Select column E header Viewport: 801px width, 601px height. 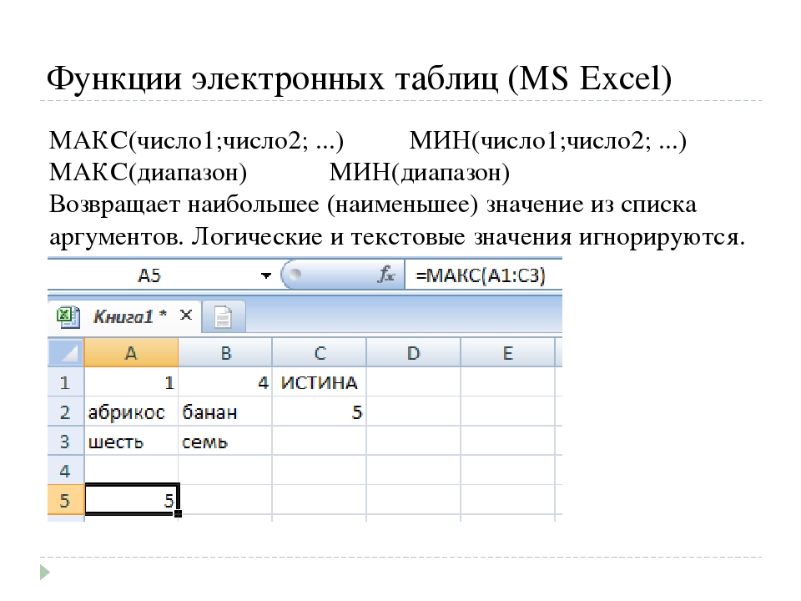[507, 352]
